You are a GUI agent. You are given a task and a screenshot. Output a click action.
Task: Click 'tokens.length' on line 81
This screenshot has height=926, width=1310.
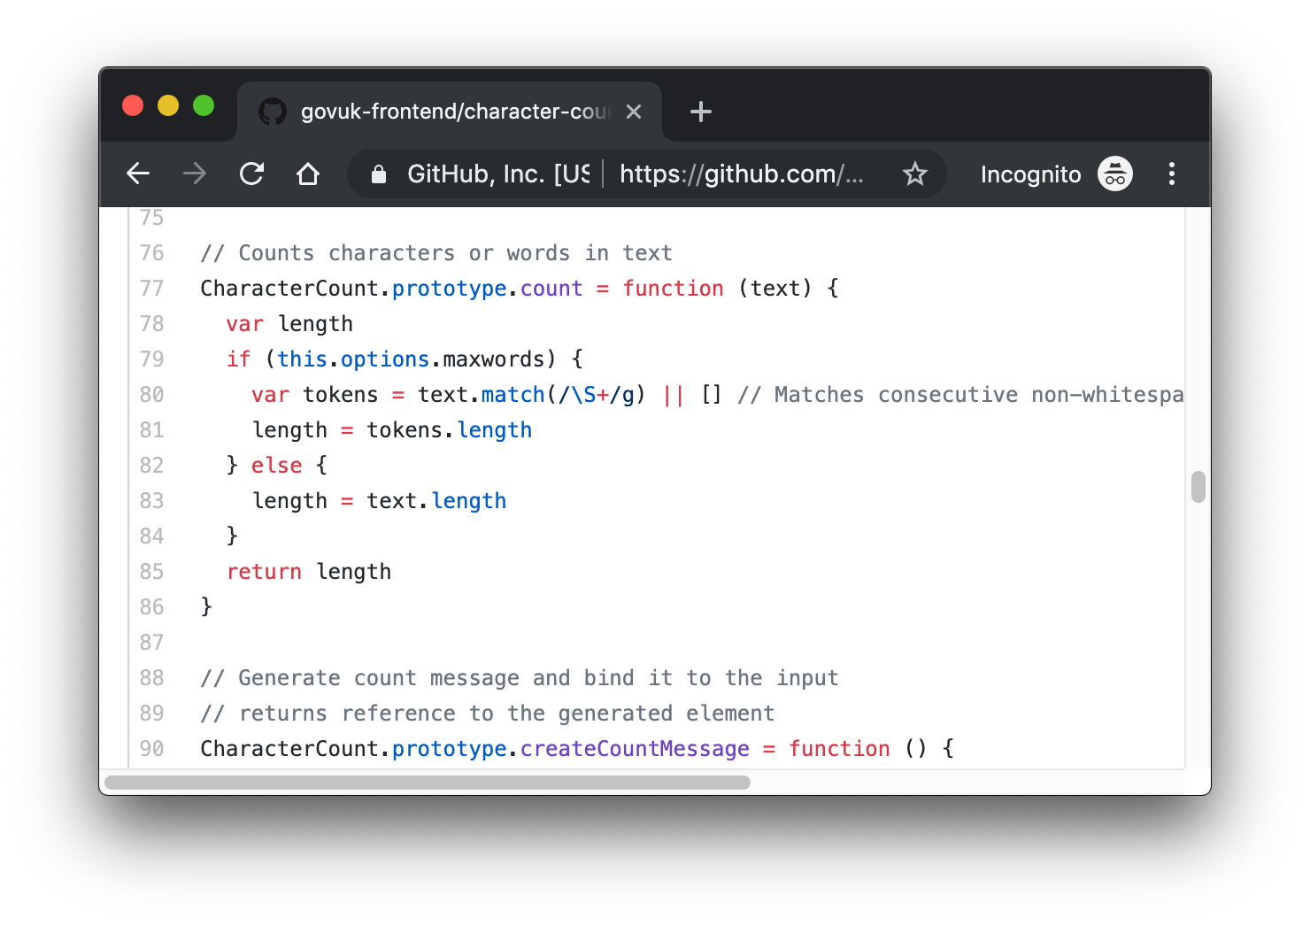(x=450, y=430)
